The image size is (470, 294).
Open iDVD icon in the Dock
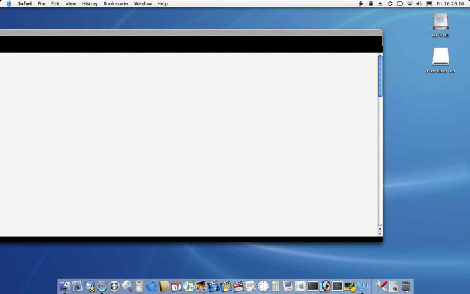point(226,287)
